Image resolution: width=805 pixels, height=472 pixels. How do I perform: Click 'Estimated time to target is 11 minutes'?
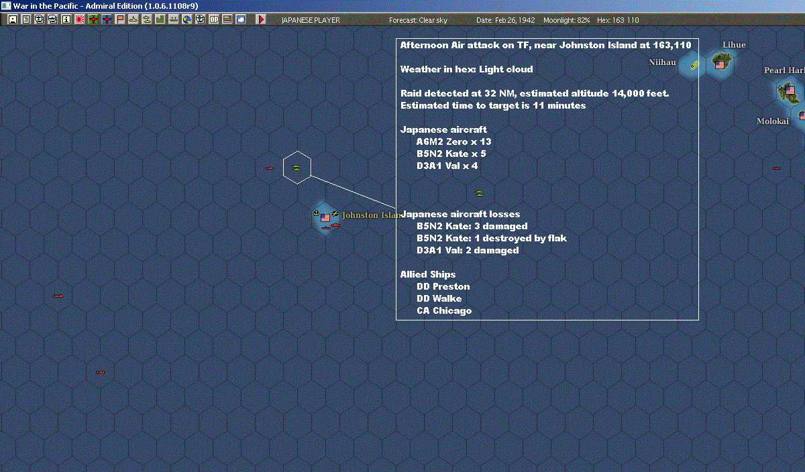coord(493,105)
